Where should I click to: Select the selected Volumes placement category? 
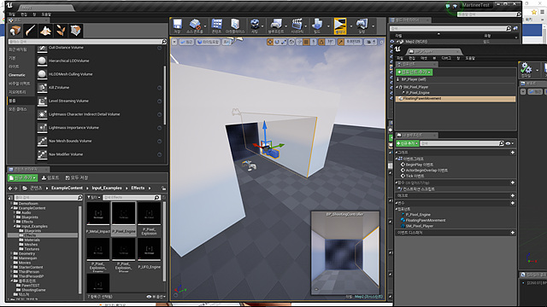tap(21, 101)
